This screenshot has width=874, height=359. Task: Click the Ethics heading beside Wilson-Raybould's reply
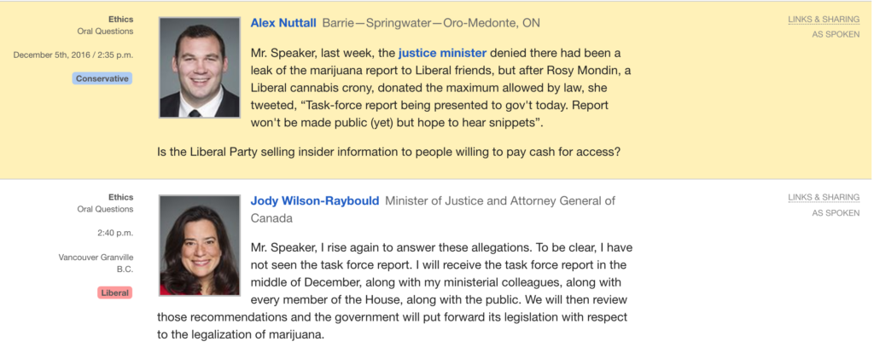(121, 198)
